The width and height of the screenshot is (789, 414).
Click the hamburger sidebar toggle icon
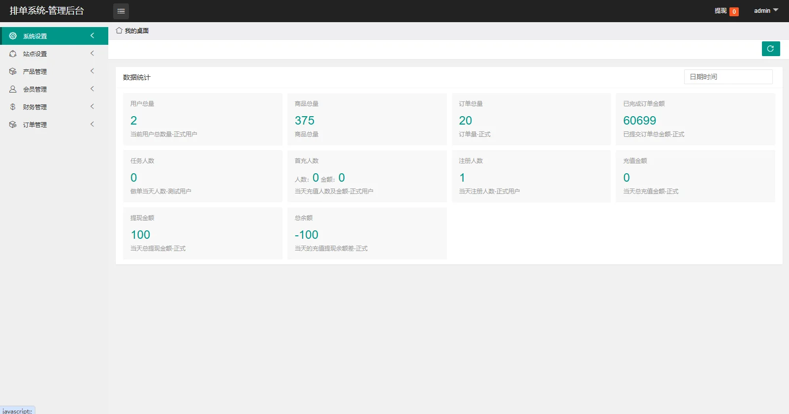click(x=121, y=11)
